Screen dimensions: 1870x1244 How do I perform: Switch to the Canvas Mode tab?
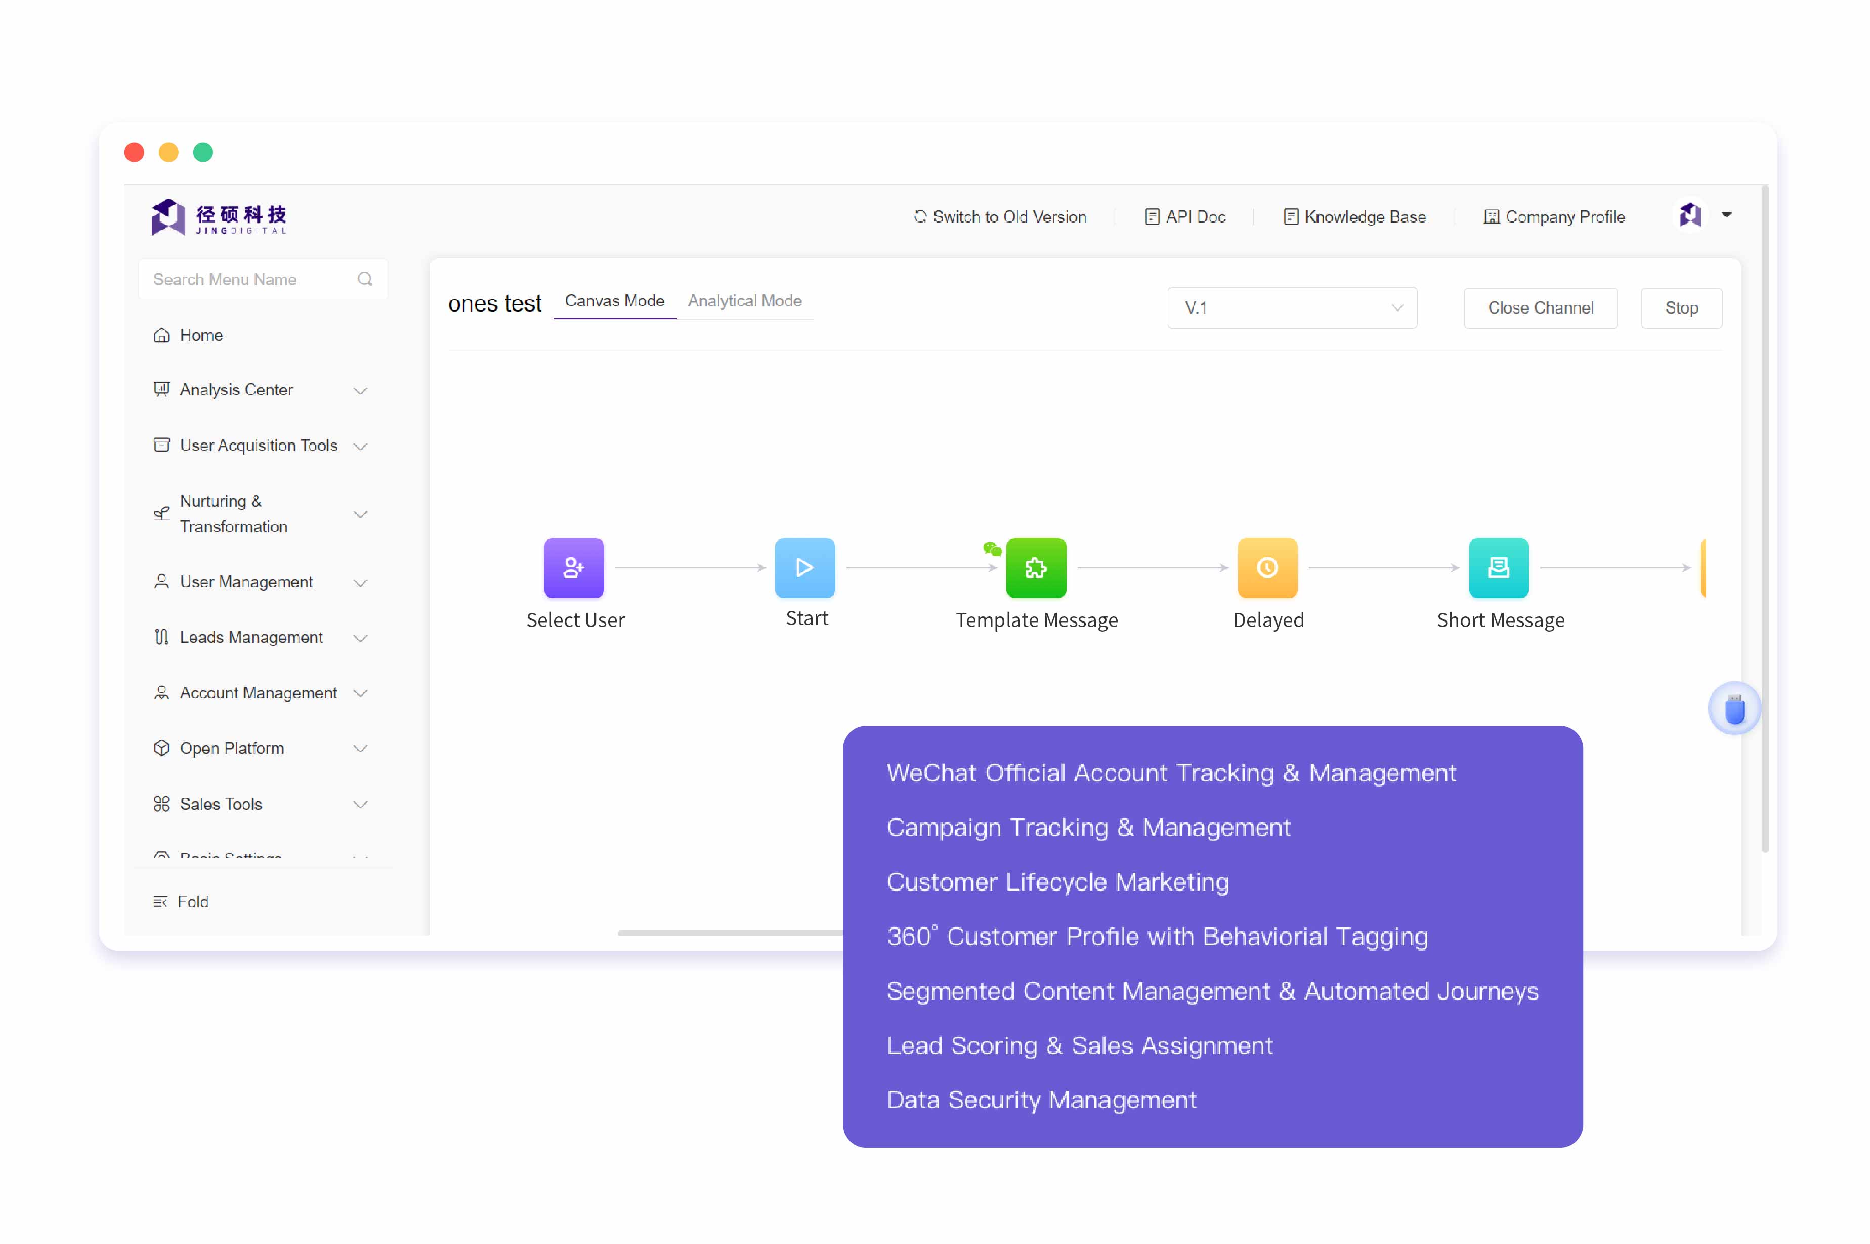pos(614,301)
